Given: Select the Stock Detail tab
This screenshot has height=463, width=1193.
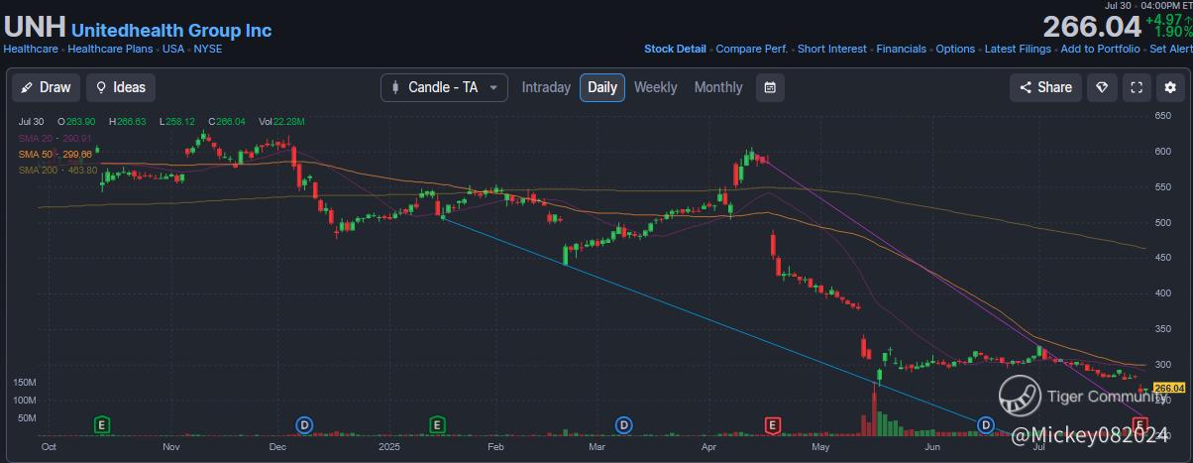Looking at the screenshot, I should (675, 49).
